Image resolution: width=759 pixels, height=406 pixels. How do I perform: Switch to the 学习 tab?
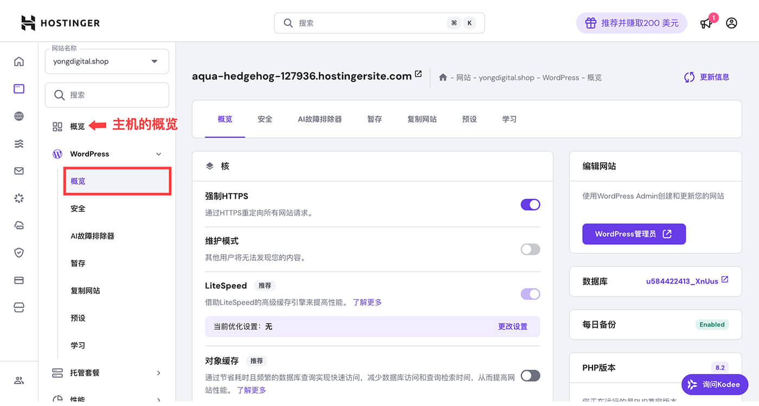coord(510,119)
